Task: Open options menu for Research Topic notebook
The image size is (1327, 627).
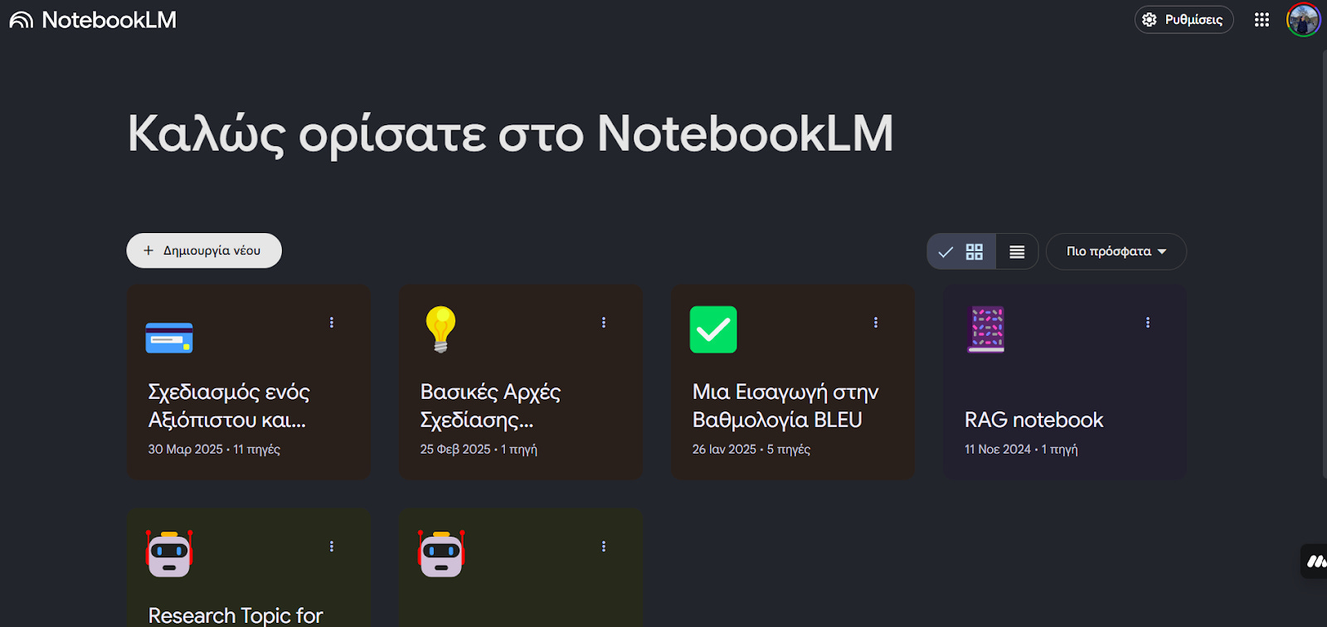Action: click(x=332, y=547)
